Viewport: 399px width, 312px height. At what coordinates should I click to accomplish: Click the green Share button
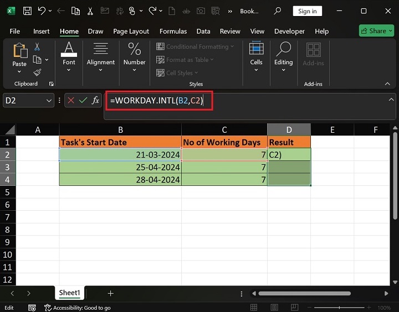[376, 31]
